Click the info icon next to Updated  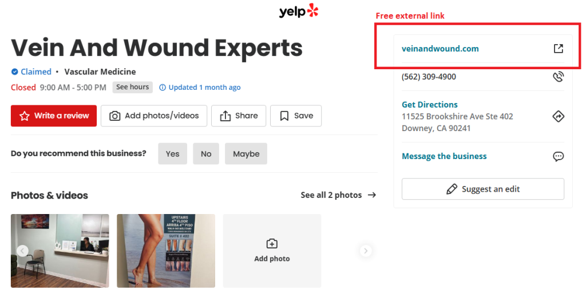(x=163, y=88)
